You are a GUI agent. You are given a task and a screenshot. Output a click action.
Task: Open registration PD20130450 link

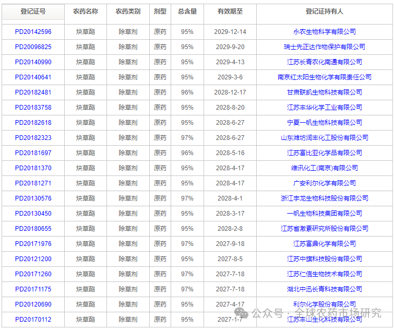click(33, 214)
